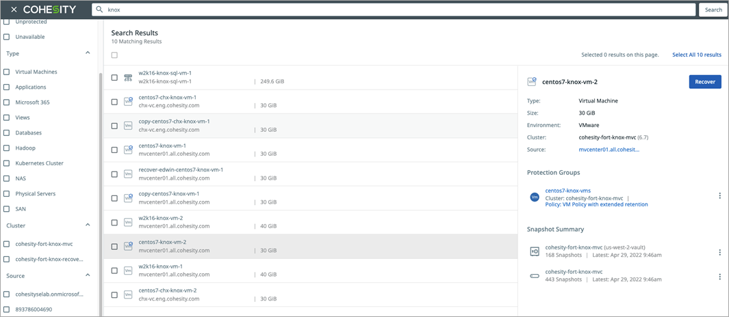Click the Search button
The width and height of the screenshot is (729, 317).
pos(713,10)
